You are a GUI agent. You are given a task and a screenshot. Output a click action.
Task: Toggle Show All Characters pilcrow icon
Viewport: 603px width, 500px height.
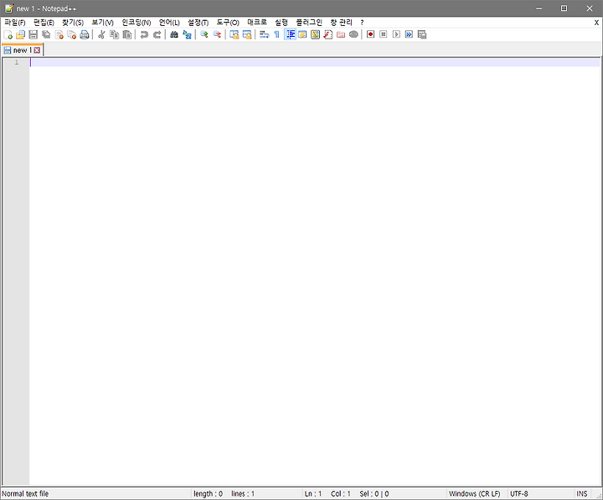point(277,34)
